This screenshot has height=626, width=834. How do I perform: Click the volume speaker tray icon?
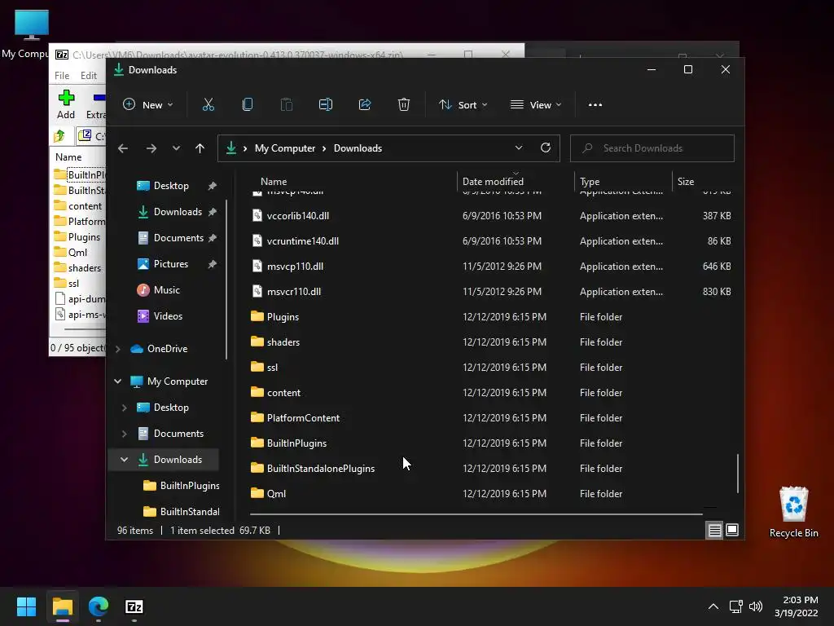click(755, 606)
